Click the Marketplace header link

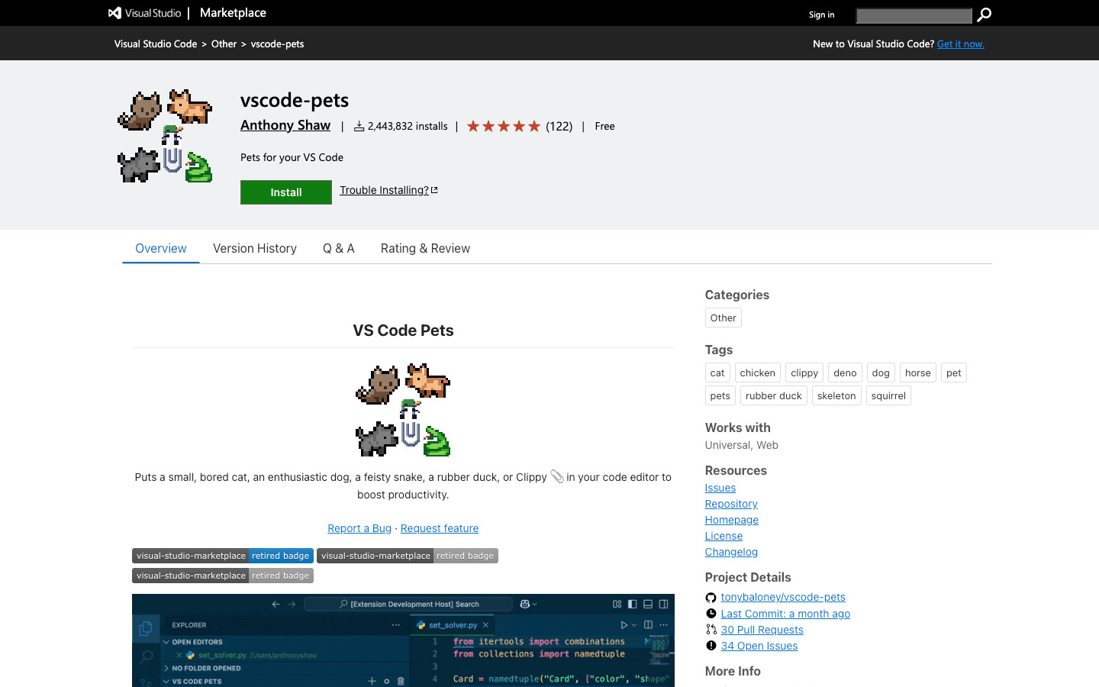[233, 13]
